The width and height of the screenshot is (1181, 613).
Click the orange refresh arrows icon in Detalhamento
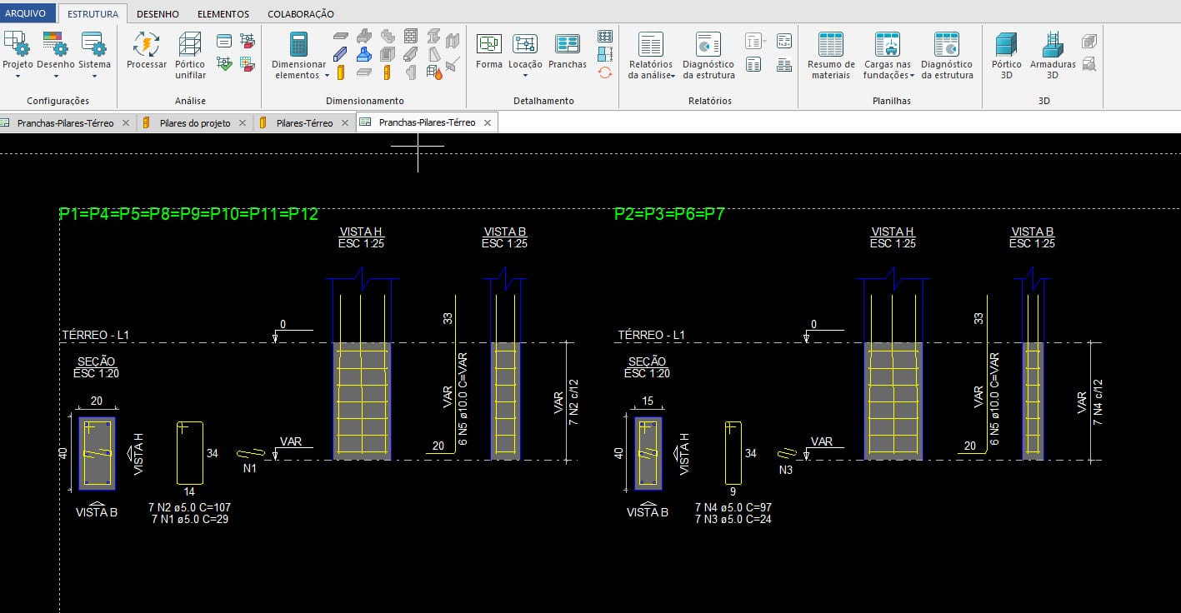coord(605,72)
